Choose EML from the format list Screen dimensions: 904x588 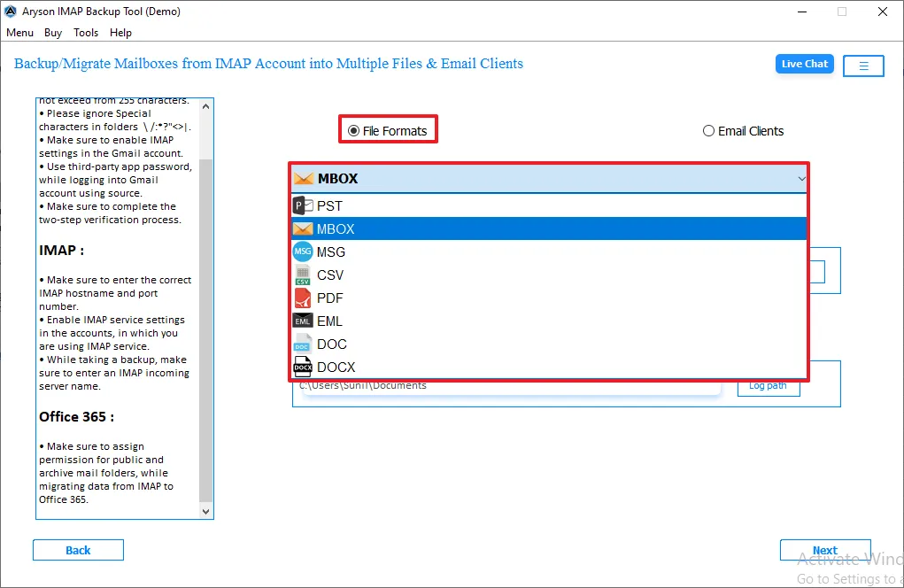(x=549, y=321)
